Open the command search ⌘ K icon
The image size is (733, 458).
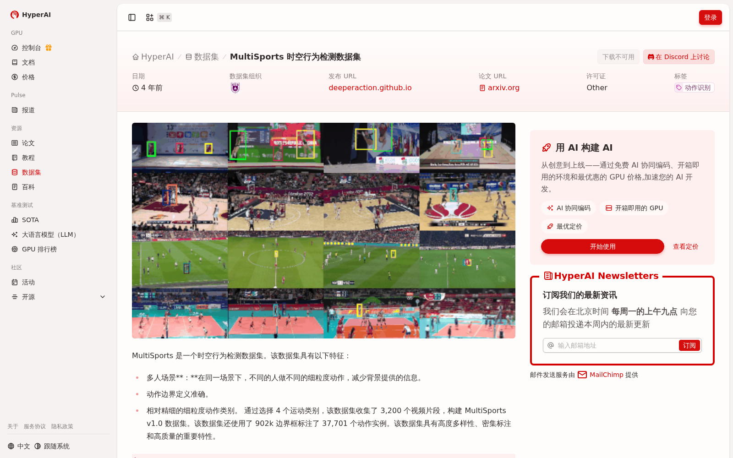pos(150,17)
